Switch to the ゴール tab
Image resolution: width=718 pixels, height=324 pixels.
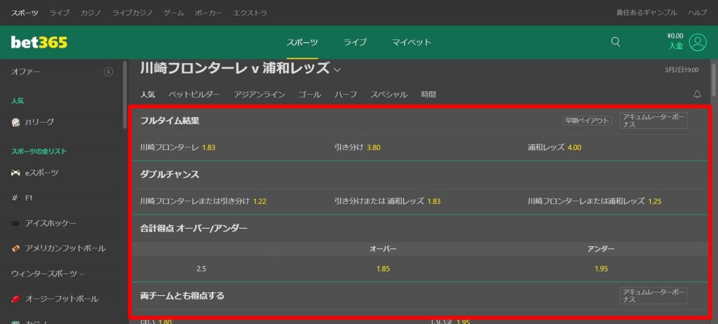click(x=309, y=95)
